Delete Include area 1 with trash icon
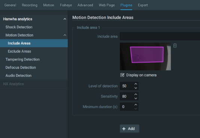The width and height of the screenshot is (200, 138). click(x=175, y=46)
